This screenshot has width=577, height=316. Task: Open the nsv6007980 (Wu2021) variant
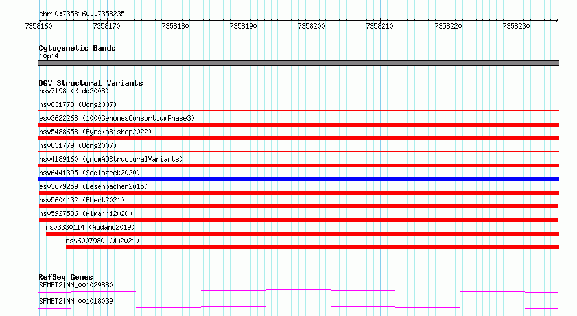click(x=102, y=241)
